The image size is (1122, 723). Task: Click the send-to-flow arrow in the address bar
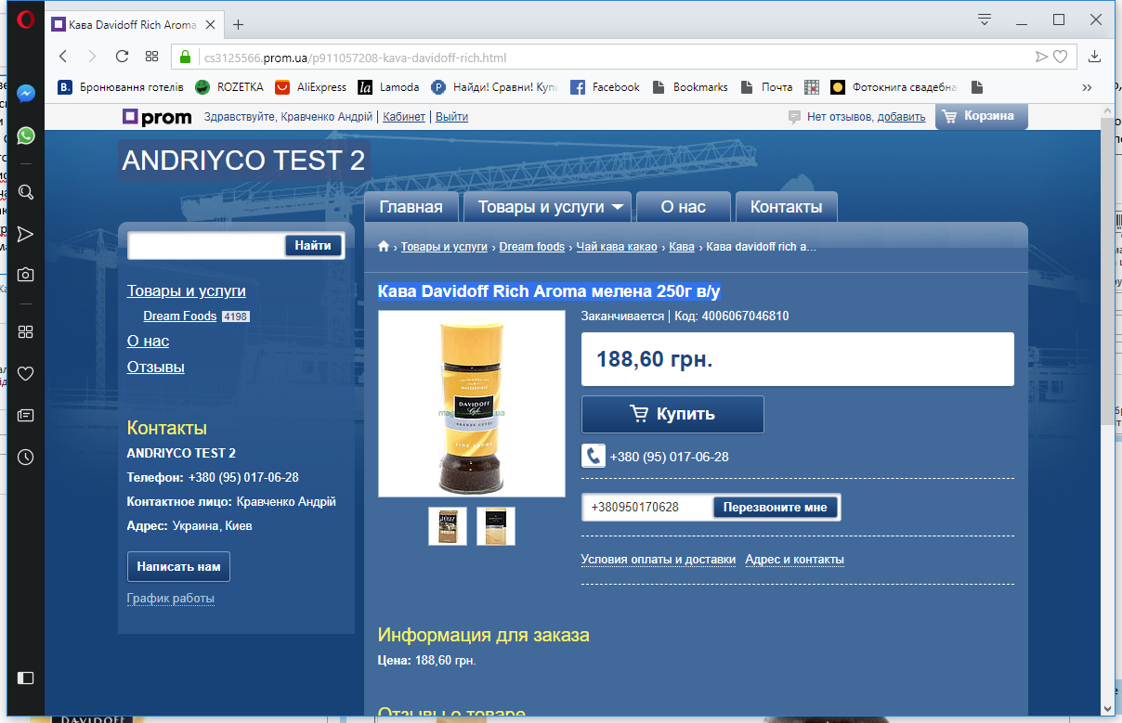point(1041,57)
